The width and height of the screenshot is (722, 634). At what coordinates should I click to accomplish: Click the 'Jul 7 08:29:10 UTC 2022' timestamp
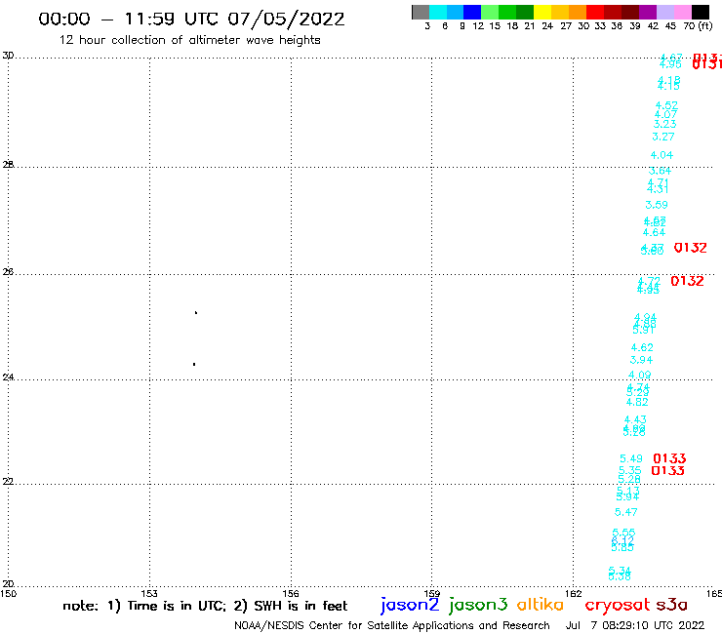634,625
